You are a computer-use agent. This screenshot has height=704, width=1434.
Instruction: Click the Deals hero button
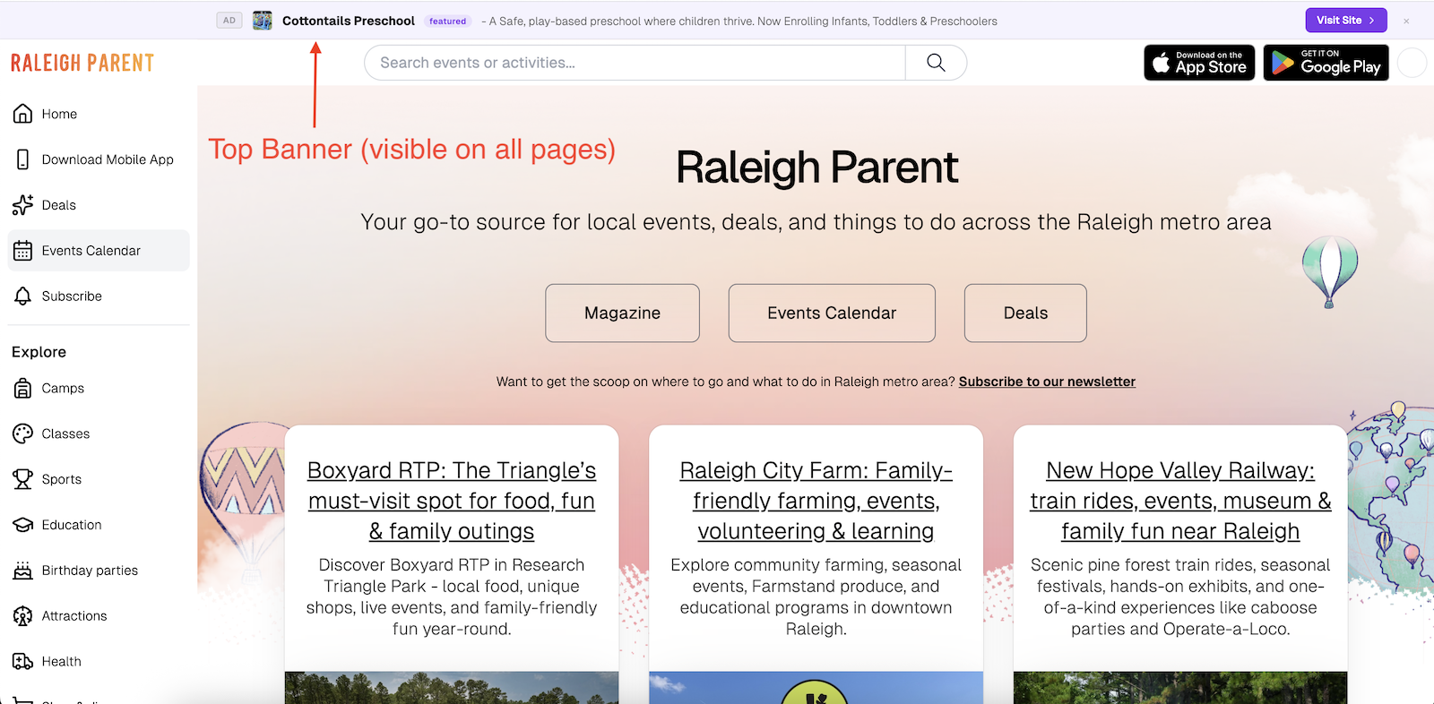(1025, 313)
